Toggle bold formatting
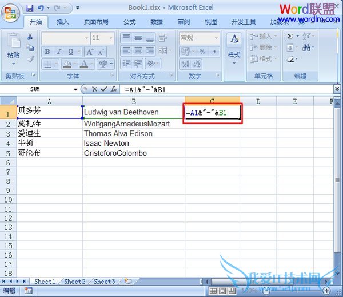This screenshot has width=343, height=297. (x=47, y=52)
